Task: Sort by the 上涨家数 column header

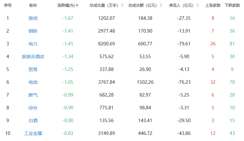Action: coord(213,5)
